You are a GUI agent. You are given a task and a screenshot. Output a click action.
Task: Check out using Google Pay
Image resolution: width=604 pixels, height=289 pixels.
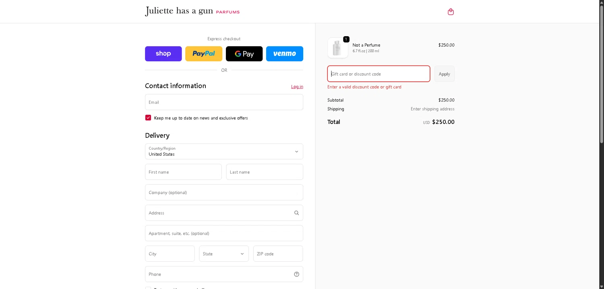click(x=244, y=54)
